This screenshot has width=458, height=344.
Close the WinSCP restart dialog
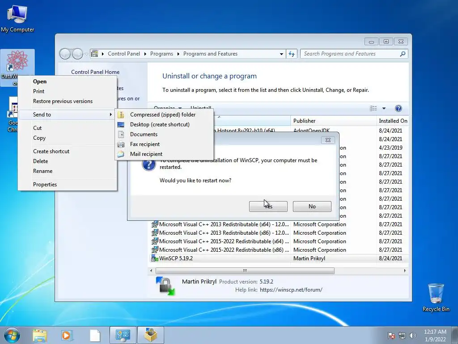[328, 140]
